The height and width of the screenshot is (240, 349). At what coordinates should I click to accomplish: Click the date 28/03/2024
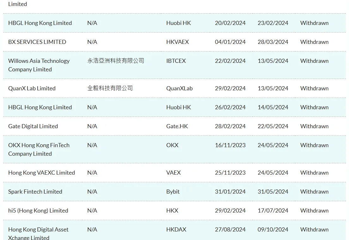click(273, 42)
